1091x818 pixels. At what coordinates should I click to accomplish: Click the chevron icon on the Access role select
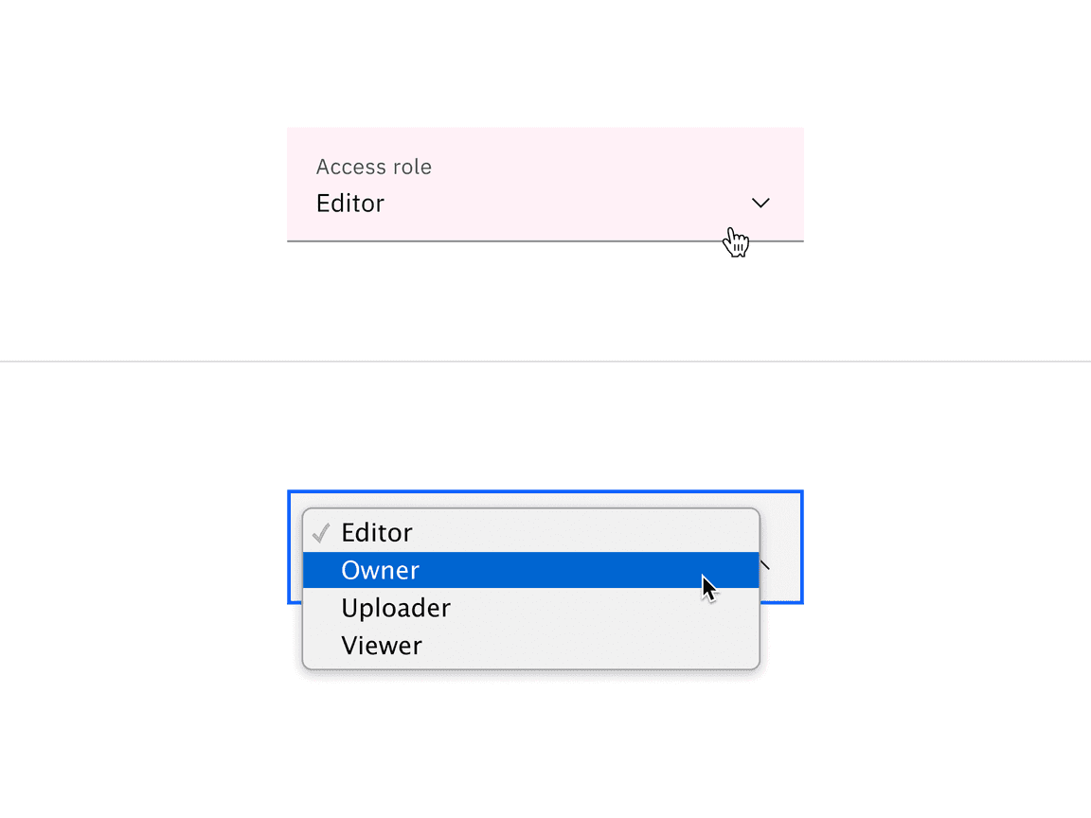point(760,203)
